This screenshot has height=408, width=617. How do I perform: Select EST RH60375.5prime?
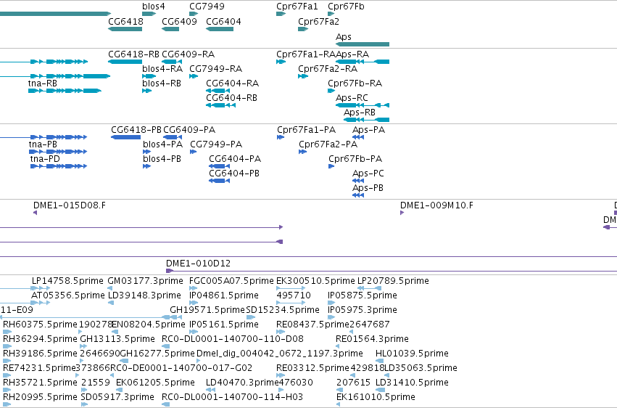coord(7,332)
